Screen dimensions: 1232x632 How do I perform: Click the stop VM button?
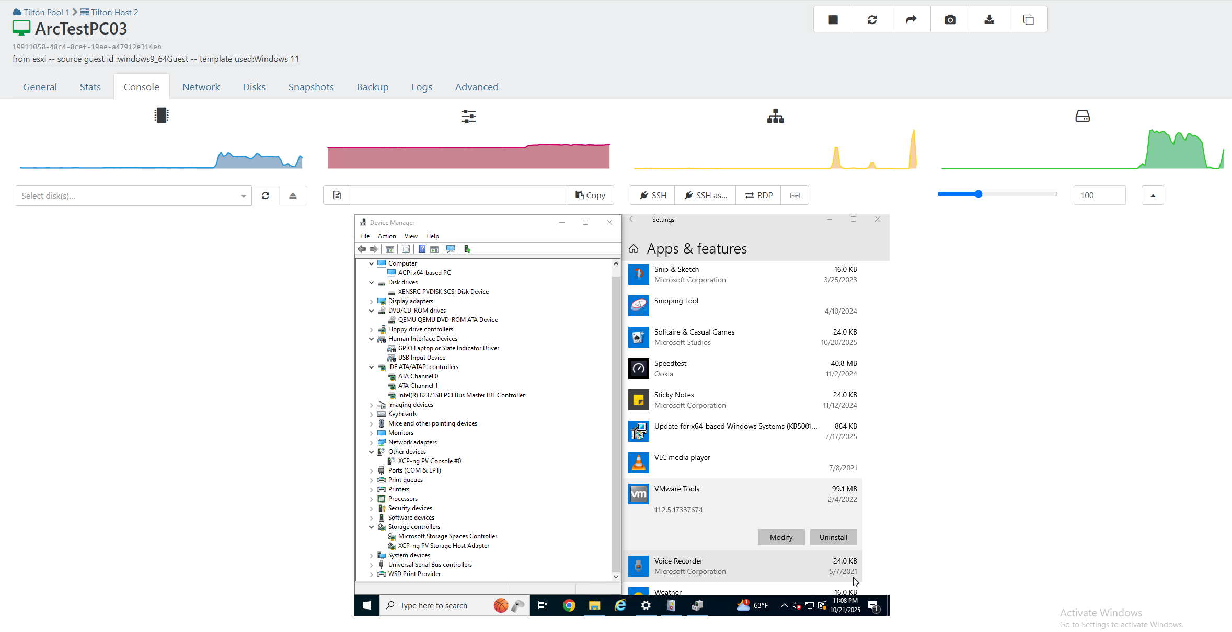tap(833, 20)
